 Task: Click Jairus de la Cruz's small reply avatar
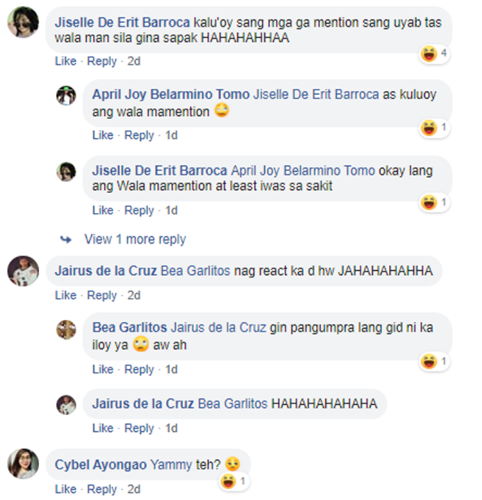pos(66,405)
